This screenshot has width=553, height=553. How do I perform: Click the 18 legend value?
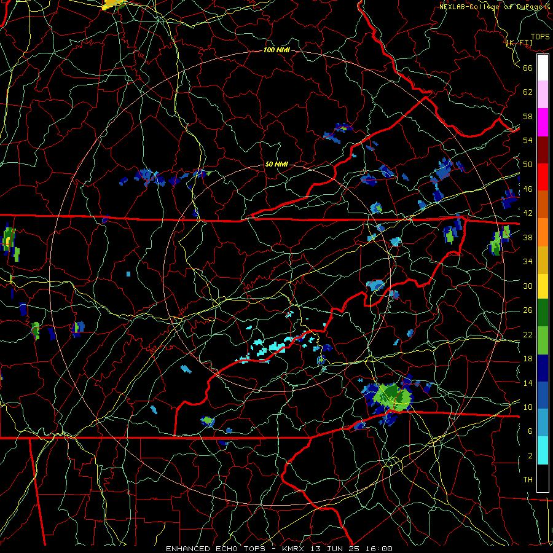(x=528, y=359)
